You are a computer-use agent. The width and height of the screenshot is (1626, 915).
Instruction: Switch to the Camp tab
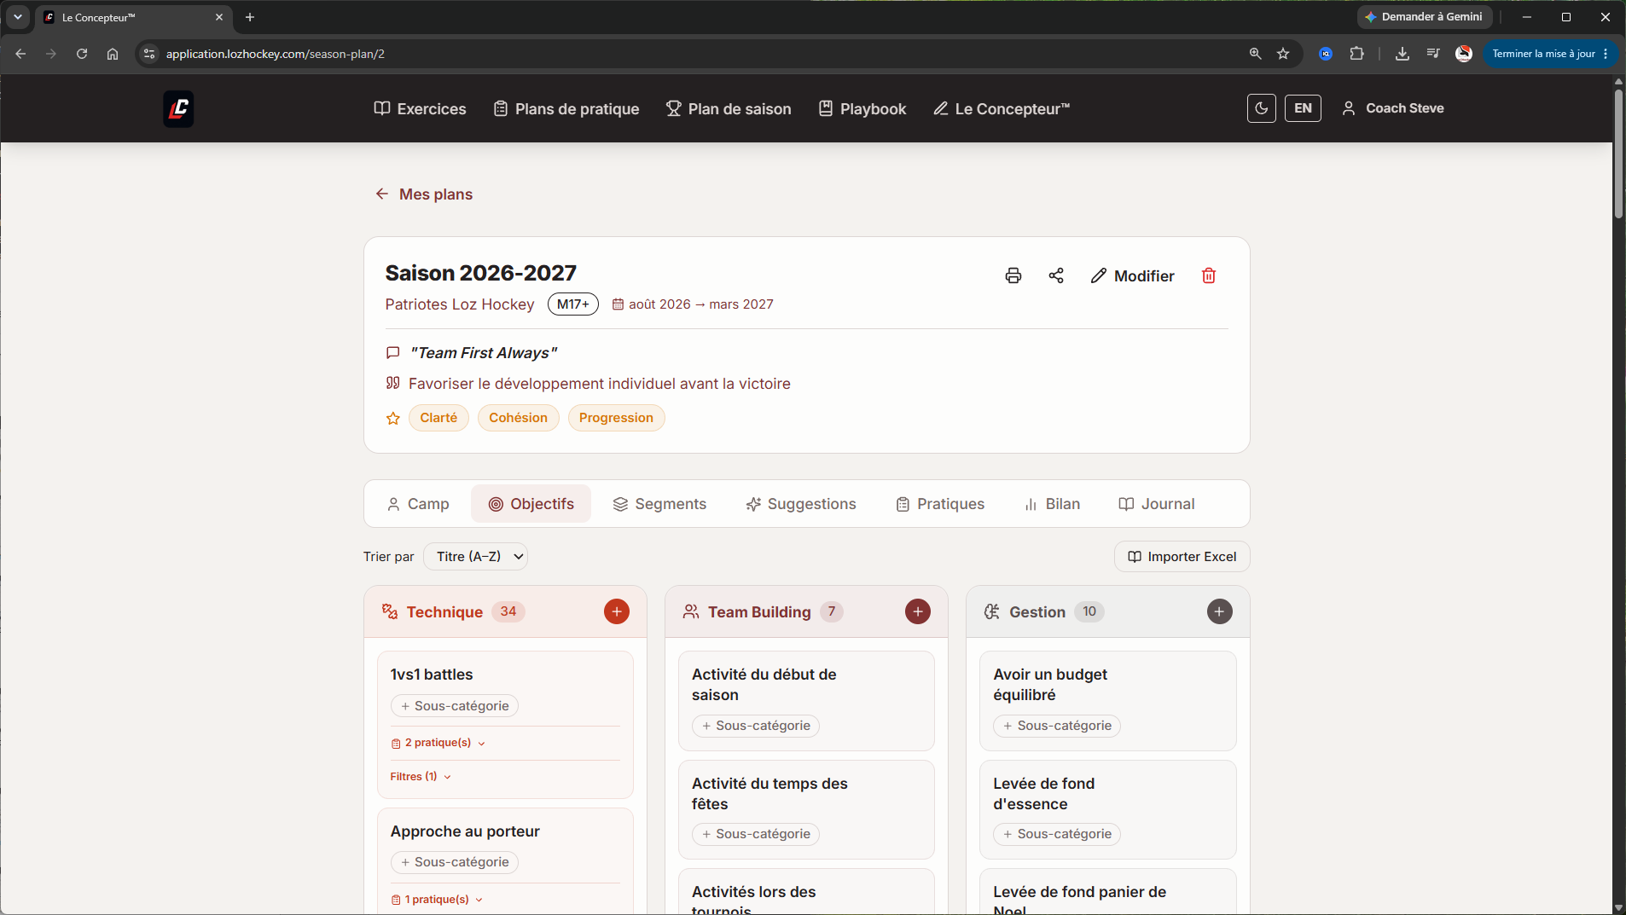click(x=418, y=504)
